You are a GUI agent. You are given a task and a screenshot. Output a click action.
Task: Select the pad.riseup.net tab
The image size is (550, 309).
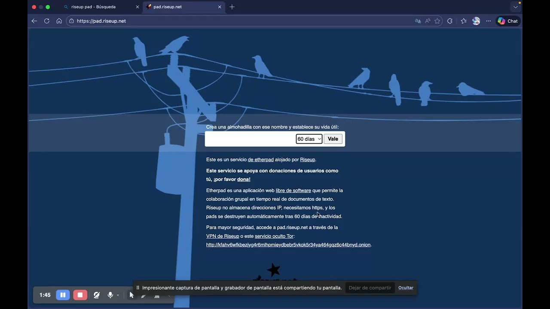click(x=184, y=7)
